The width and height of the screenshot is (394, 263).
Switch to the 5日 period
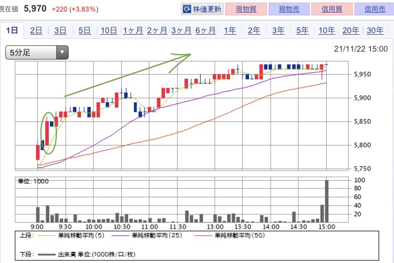click(85, 30)
